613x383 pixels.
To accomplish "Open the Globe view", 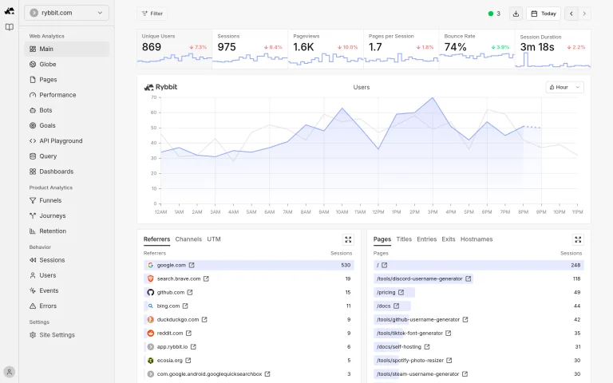I will [66, 64].
